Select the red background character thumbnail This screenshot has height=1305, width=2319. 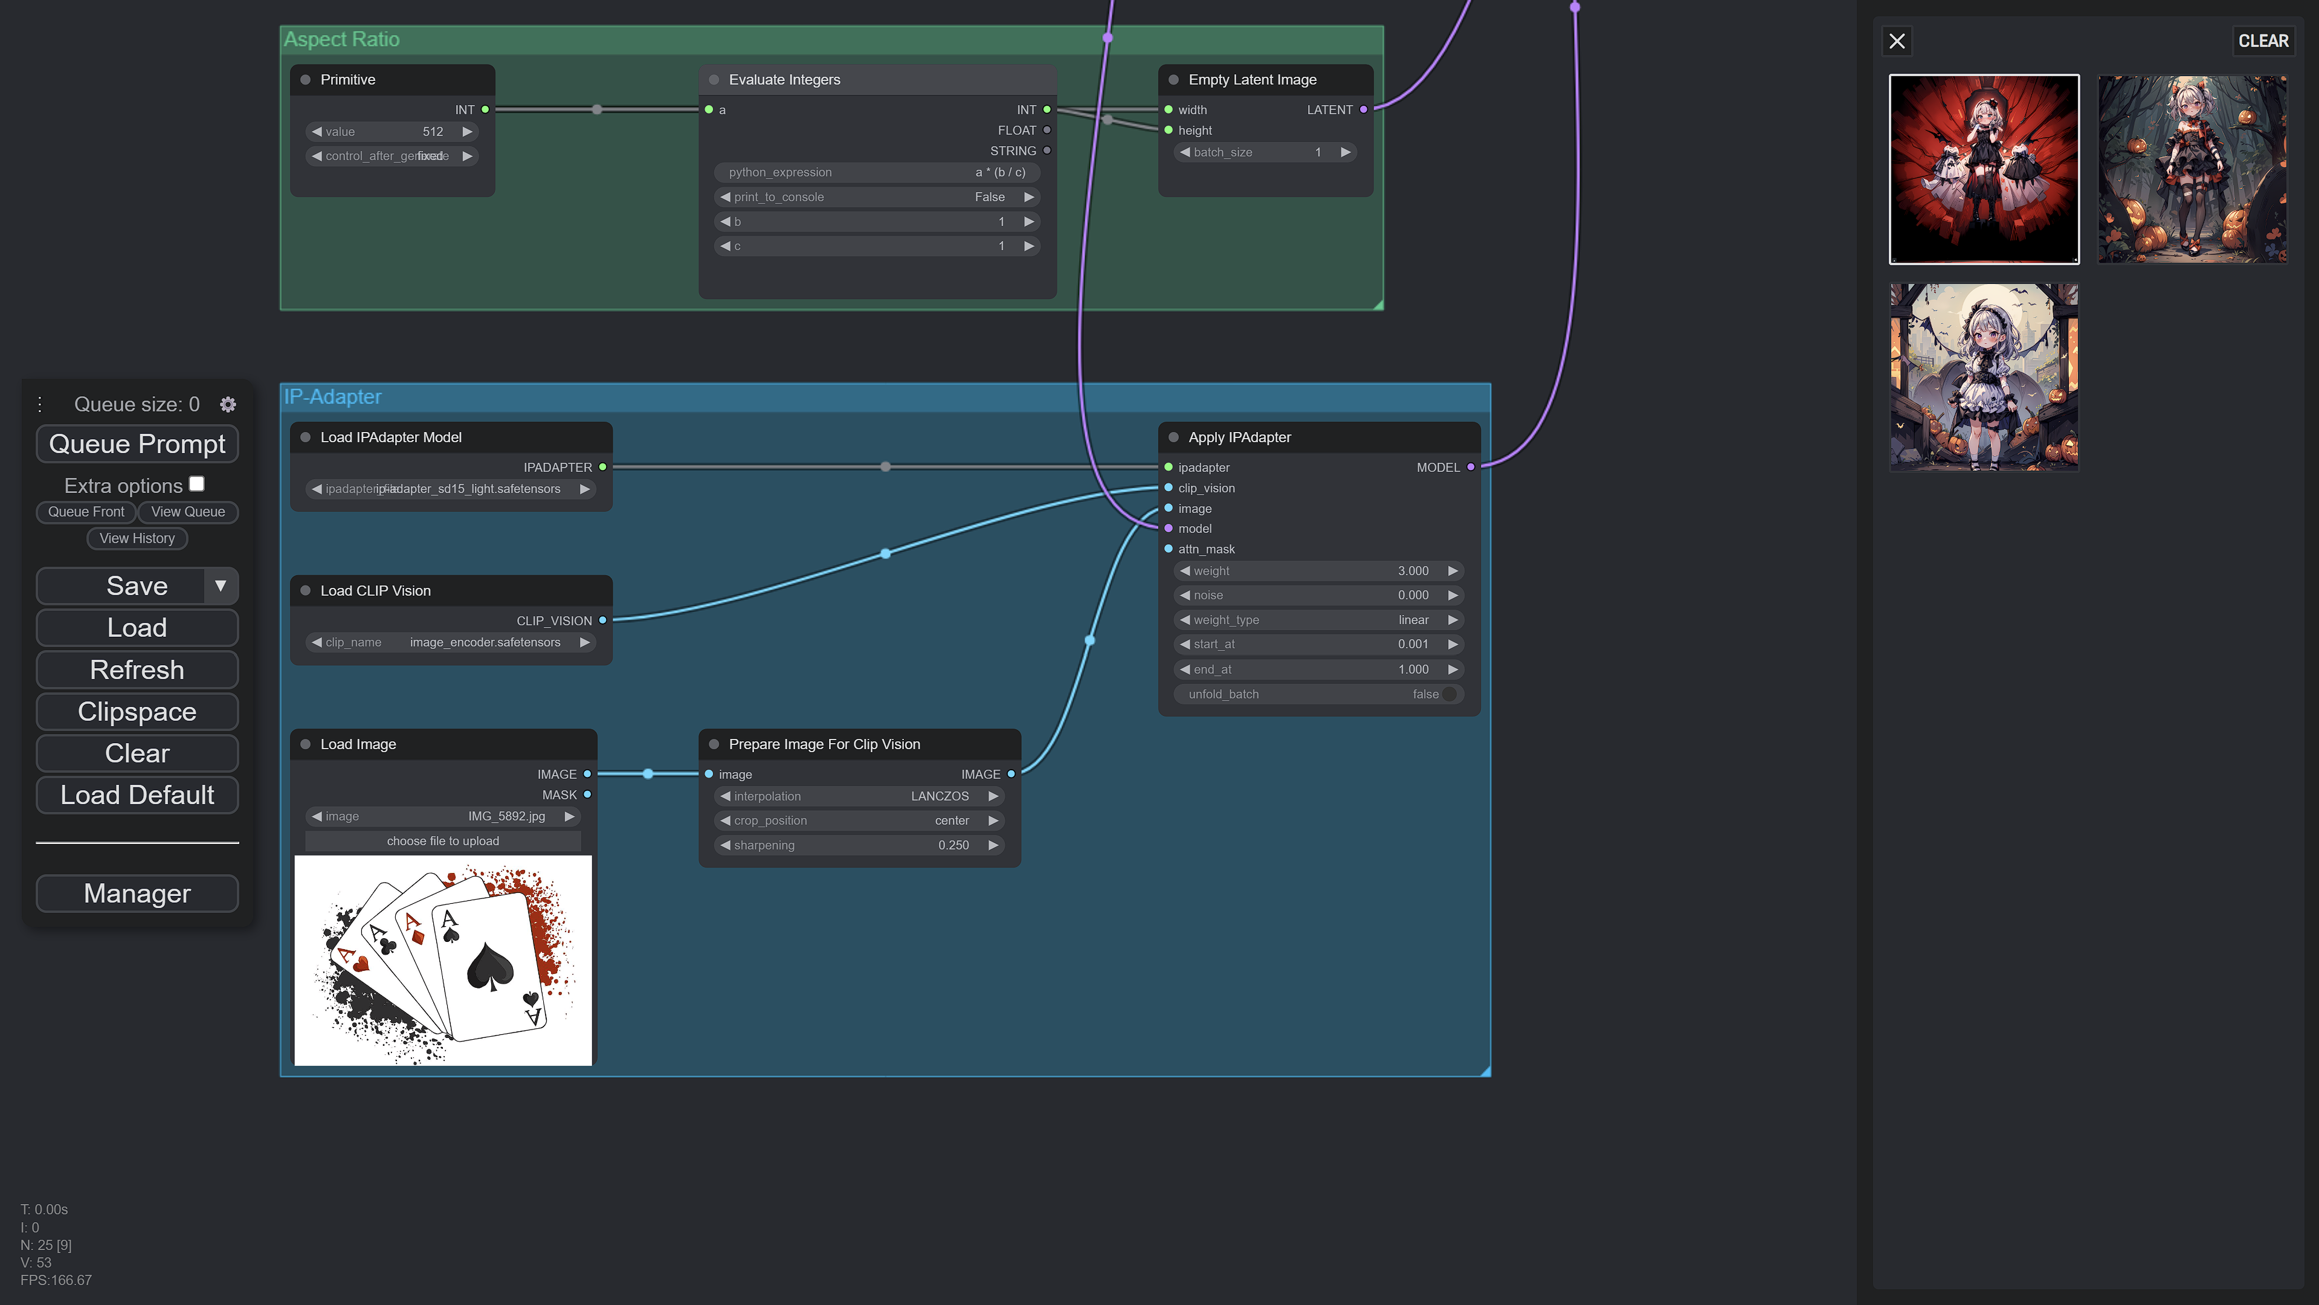point(1984,169)
